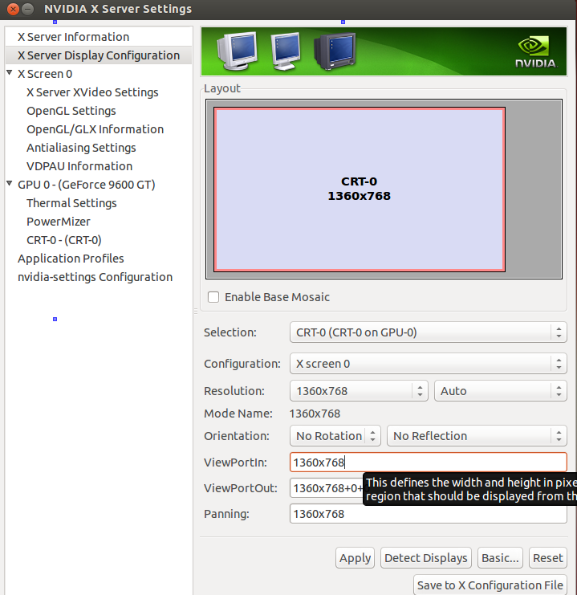The image size is (577, 595).
Task: Select GPU 0 - (GeForce 9600 GT) entry
Action: pyautogui.click(x=87, y=185)
